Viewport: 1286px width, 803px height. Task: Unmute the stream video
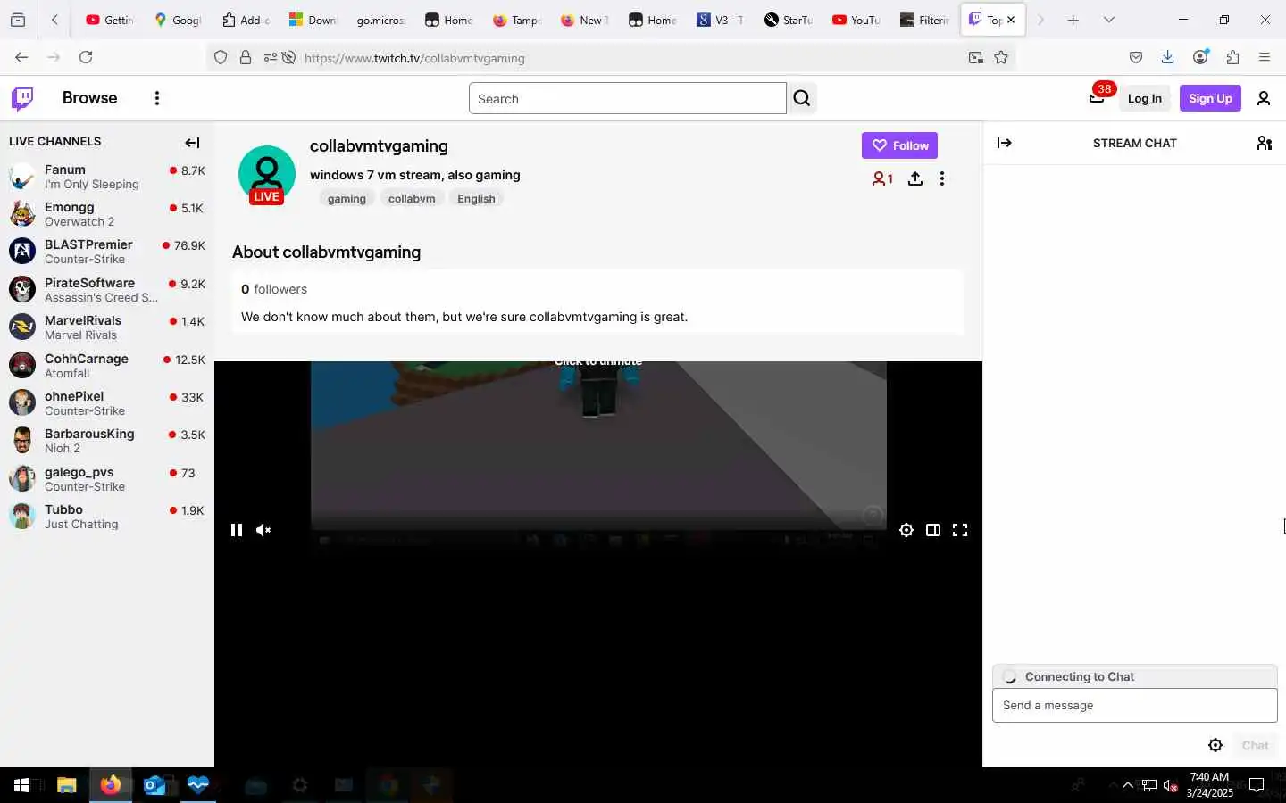click(263, 530)
